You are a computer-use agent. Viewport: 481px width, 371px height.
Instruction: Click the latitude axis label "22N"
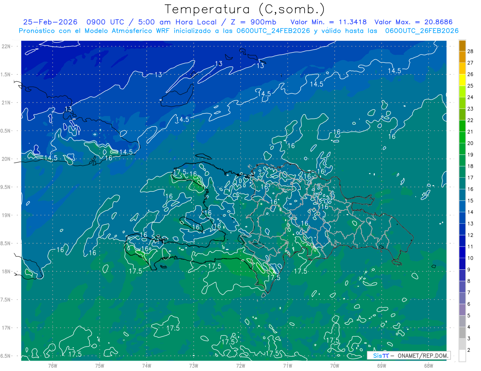click(6, 46)
